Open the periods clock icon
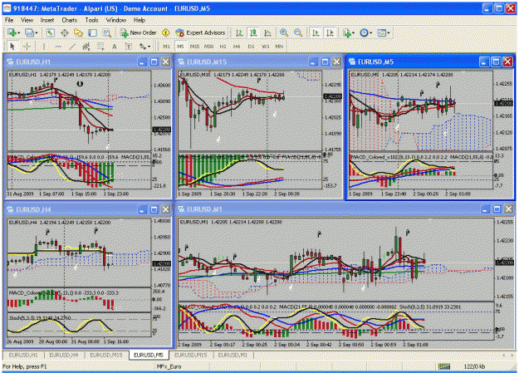The height and width of the screenshot is (373, 519). 364,32
